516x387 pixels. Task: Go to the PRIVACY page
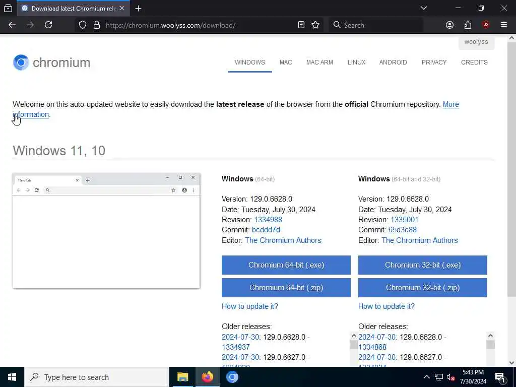pos(434,62)
